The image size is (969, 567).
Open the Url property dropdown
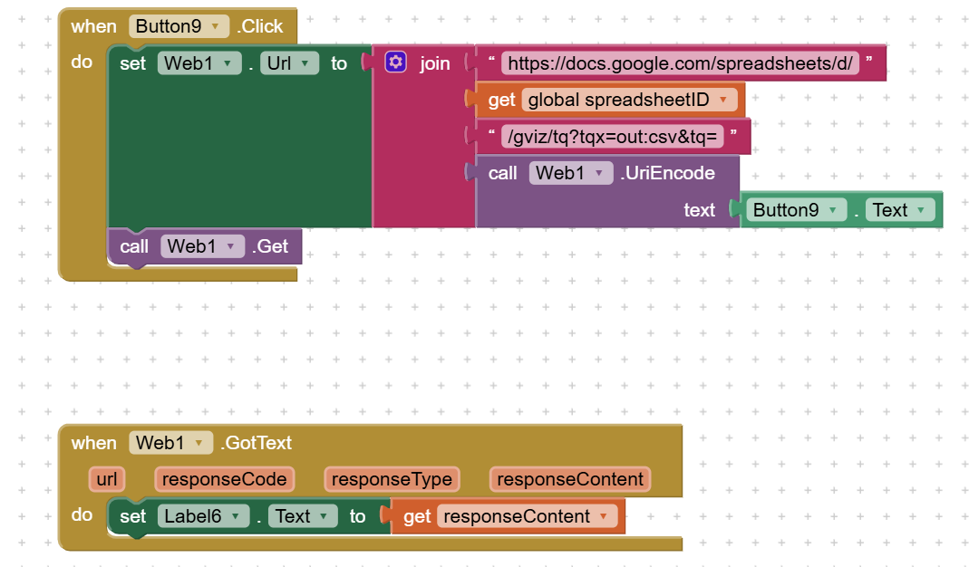[x=289, y=63]
